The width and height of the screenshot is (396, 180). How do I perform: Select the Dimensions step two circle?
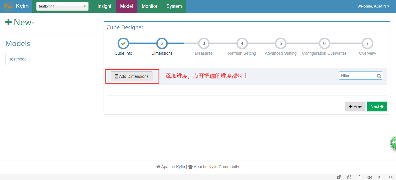coord(162,43)
